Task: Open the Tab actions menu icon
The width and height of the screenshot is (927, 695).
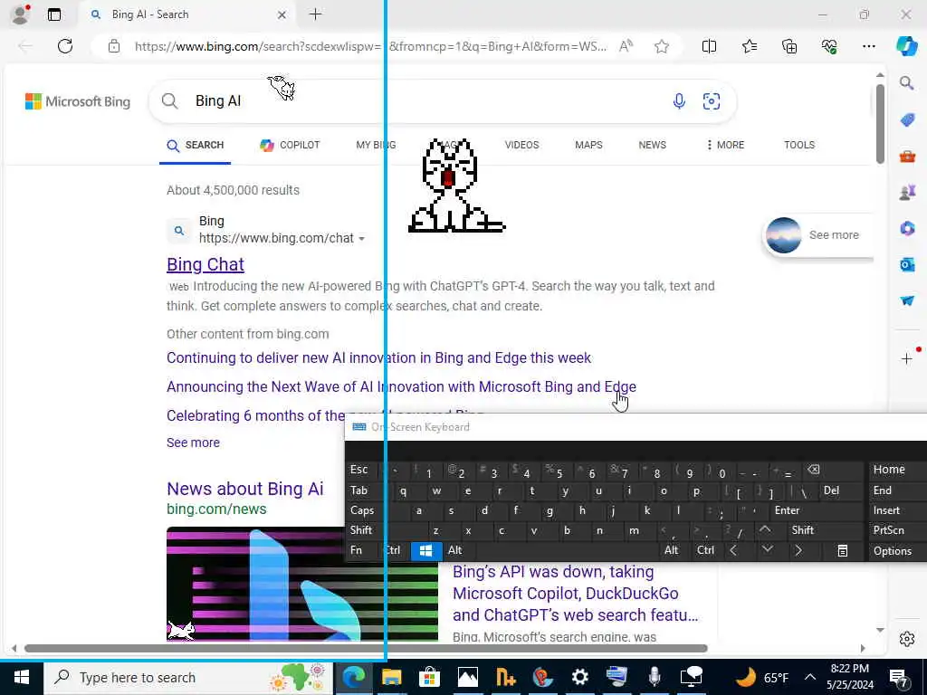Action: click(x=53, y=14)
